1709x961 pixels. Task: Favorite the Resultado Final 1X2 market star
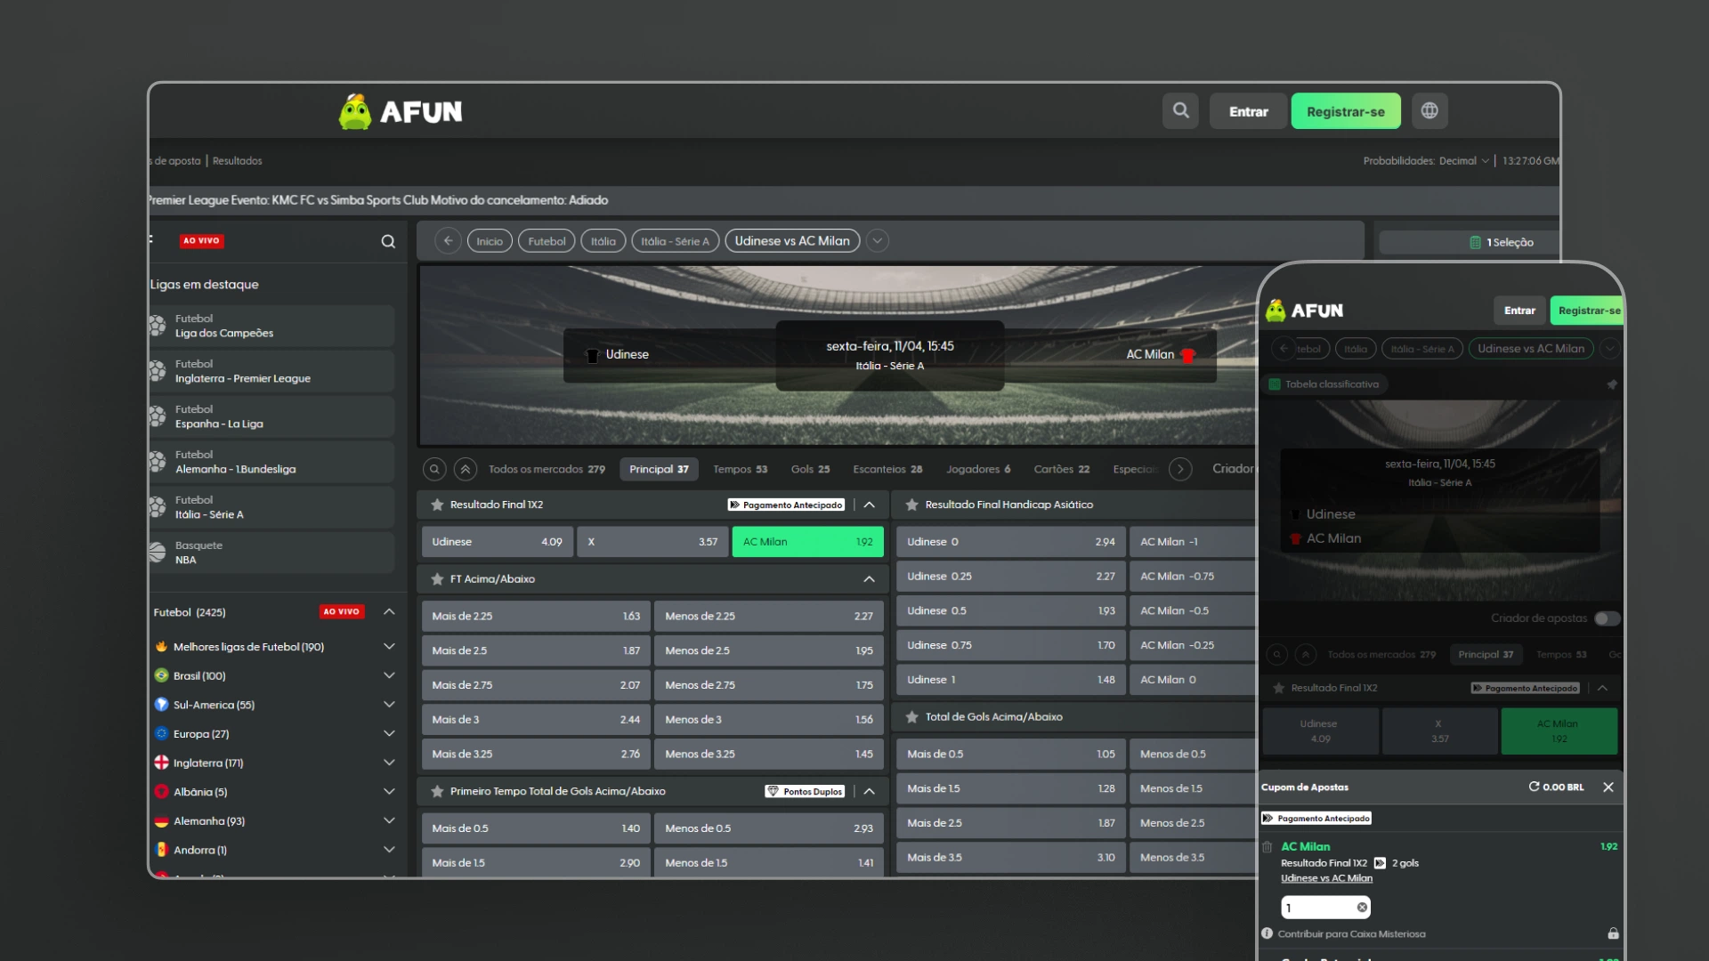pyautogui.click(x=437, y=505)
